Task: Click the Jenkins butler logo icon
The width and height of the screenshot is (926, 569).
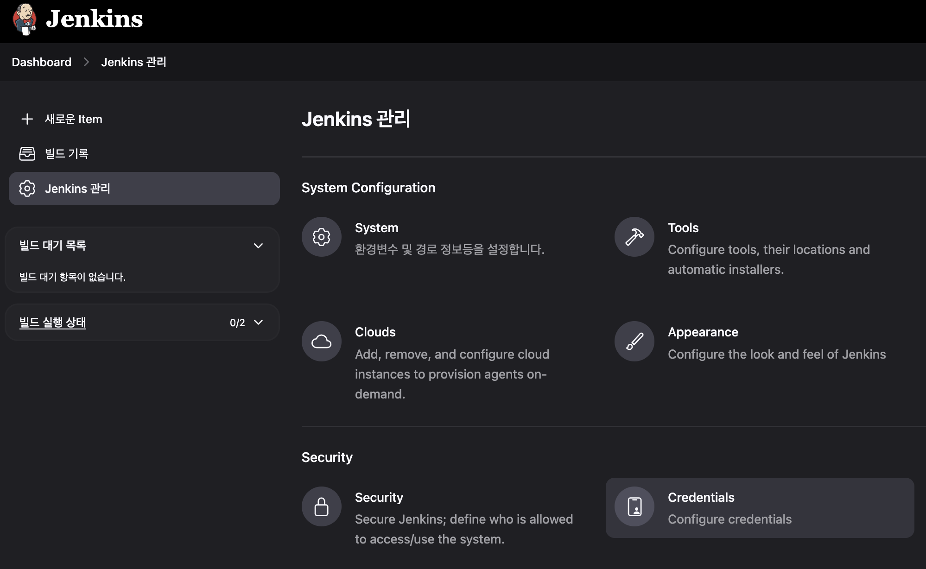Action: pos(25,19)
